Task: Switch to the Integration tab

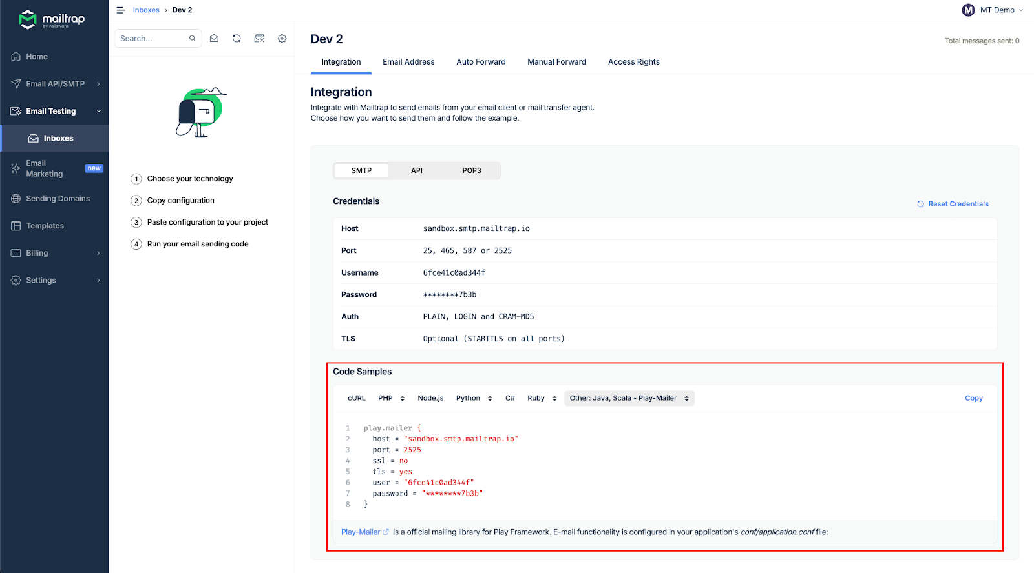Action: (341, 62)
